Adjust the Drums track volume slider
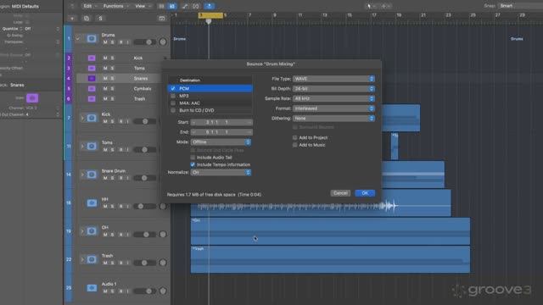Screen dimensions: 543x305 click(x=145, y=42)
